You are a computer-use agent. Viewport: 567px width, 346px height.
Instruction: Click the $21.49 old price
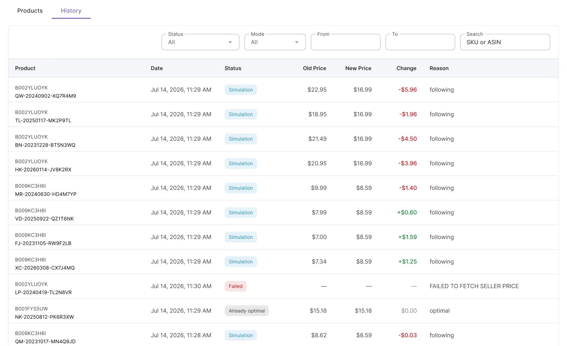tap(318, 139)
